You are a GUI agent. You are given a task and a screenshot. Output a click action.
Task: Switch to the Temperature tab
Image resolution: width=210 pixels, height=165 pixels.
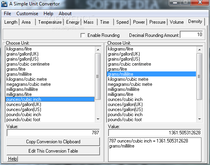tap(50, 22)
